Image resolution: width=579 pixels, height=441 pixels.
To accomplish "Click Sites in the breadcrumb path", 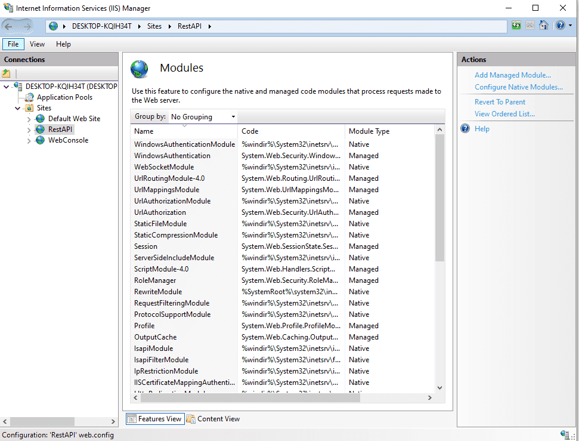I will (x=154, y=26).
